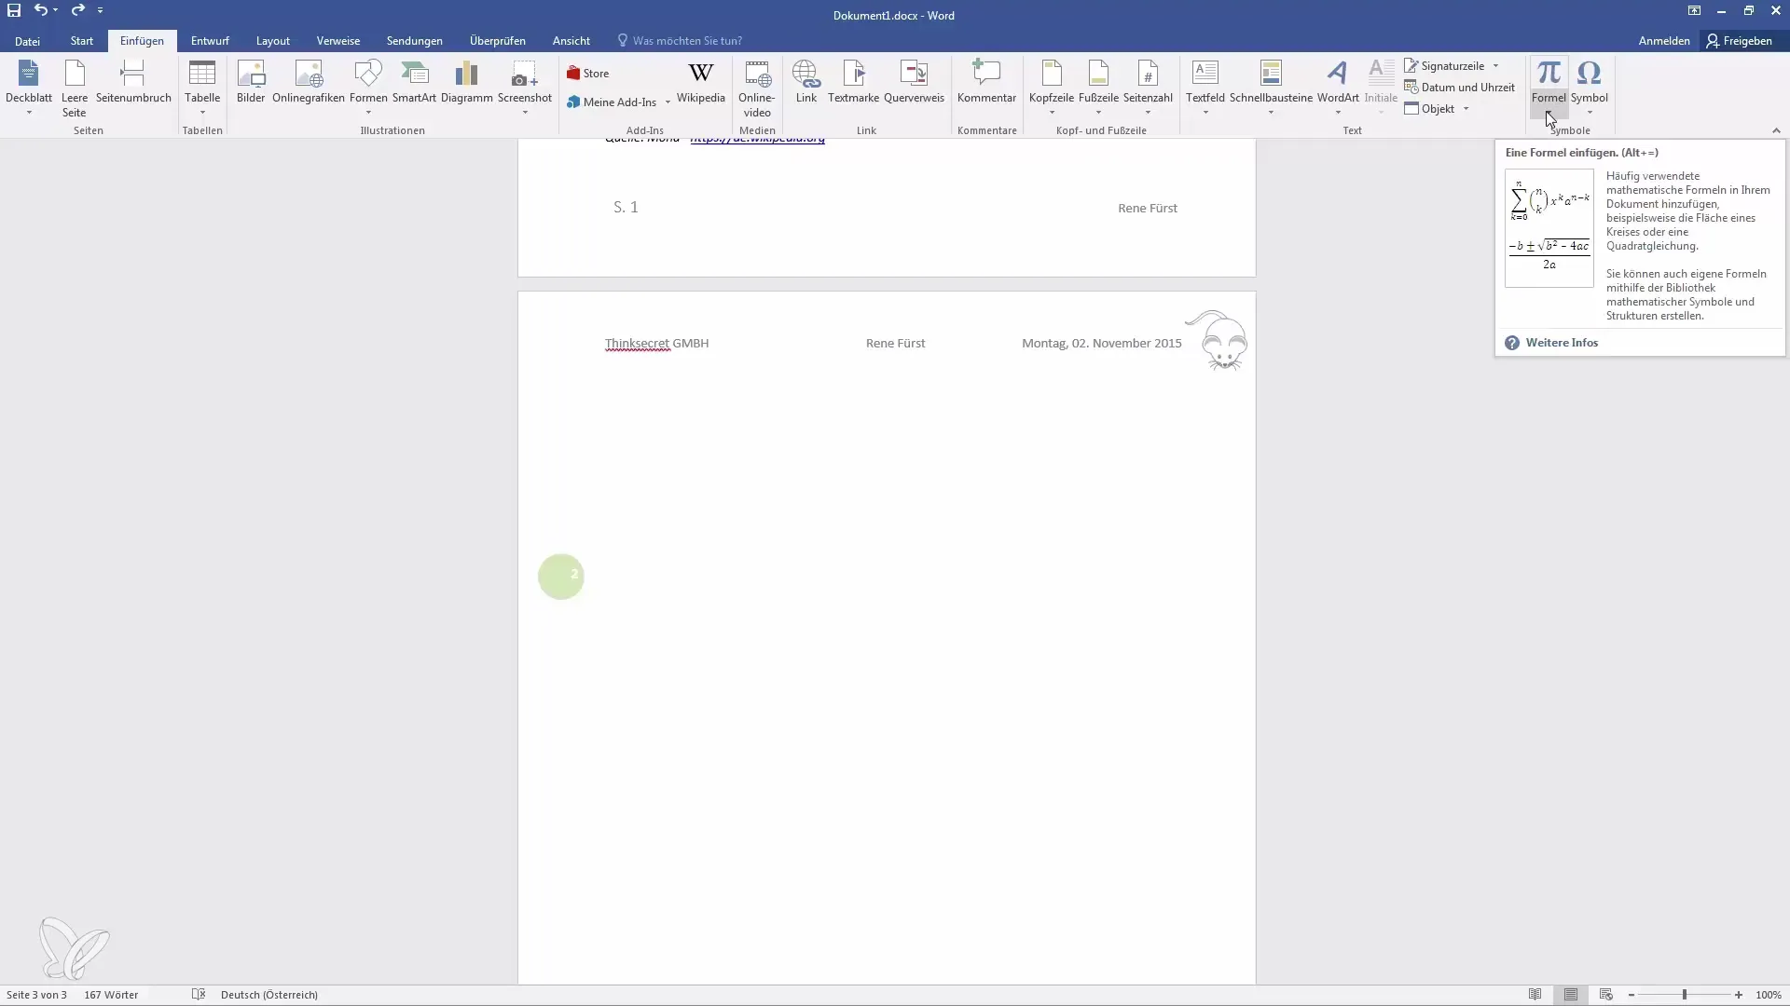Insert a Seitenumbruch page break
Image resolution: width=1790 pixels, height=1006 pixels.
[x=133, y=82]
